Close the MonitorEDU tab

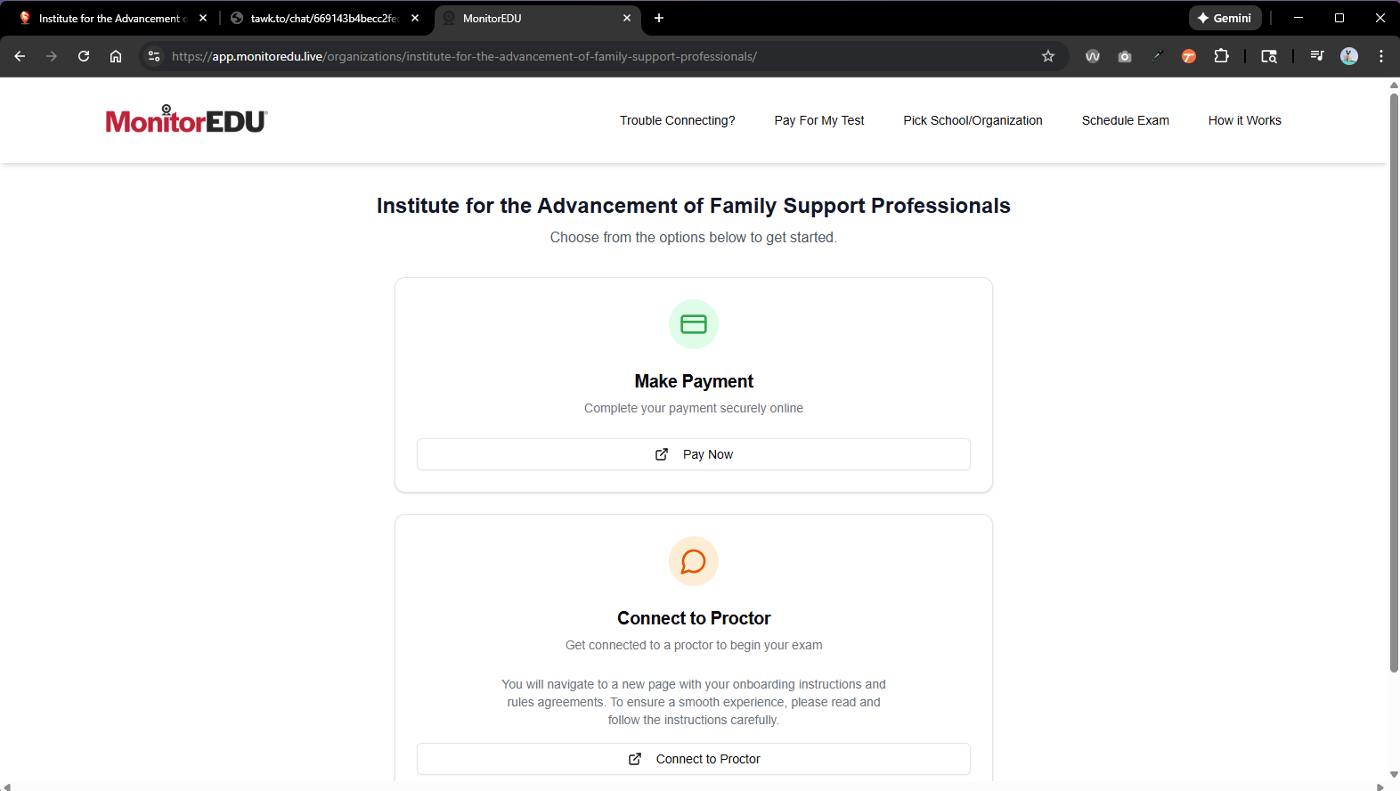[x=627, y=18]
